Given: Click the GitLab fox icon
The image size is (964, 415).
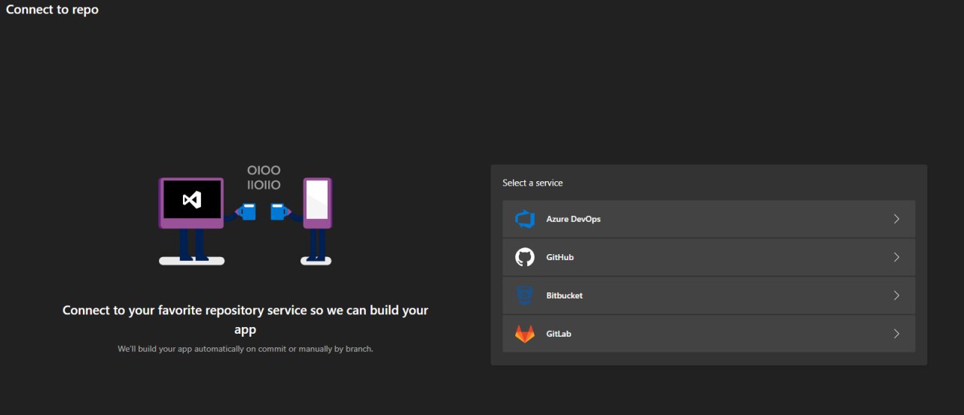Looking at the screenshot, I should pyautogui.click(x=525, y=334).
